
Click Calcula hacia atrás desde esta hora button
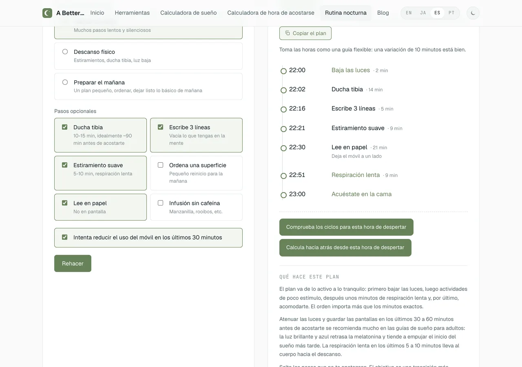coord(345,248)
